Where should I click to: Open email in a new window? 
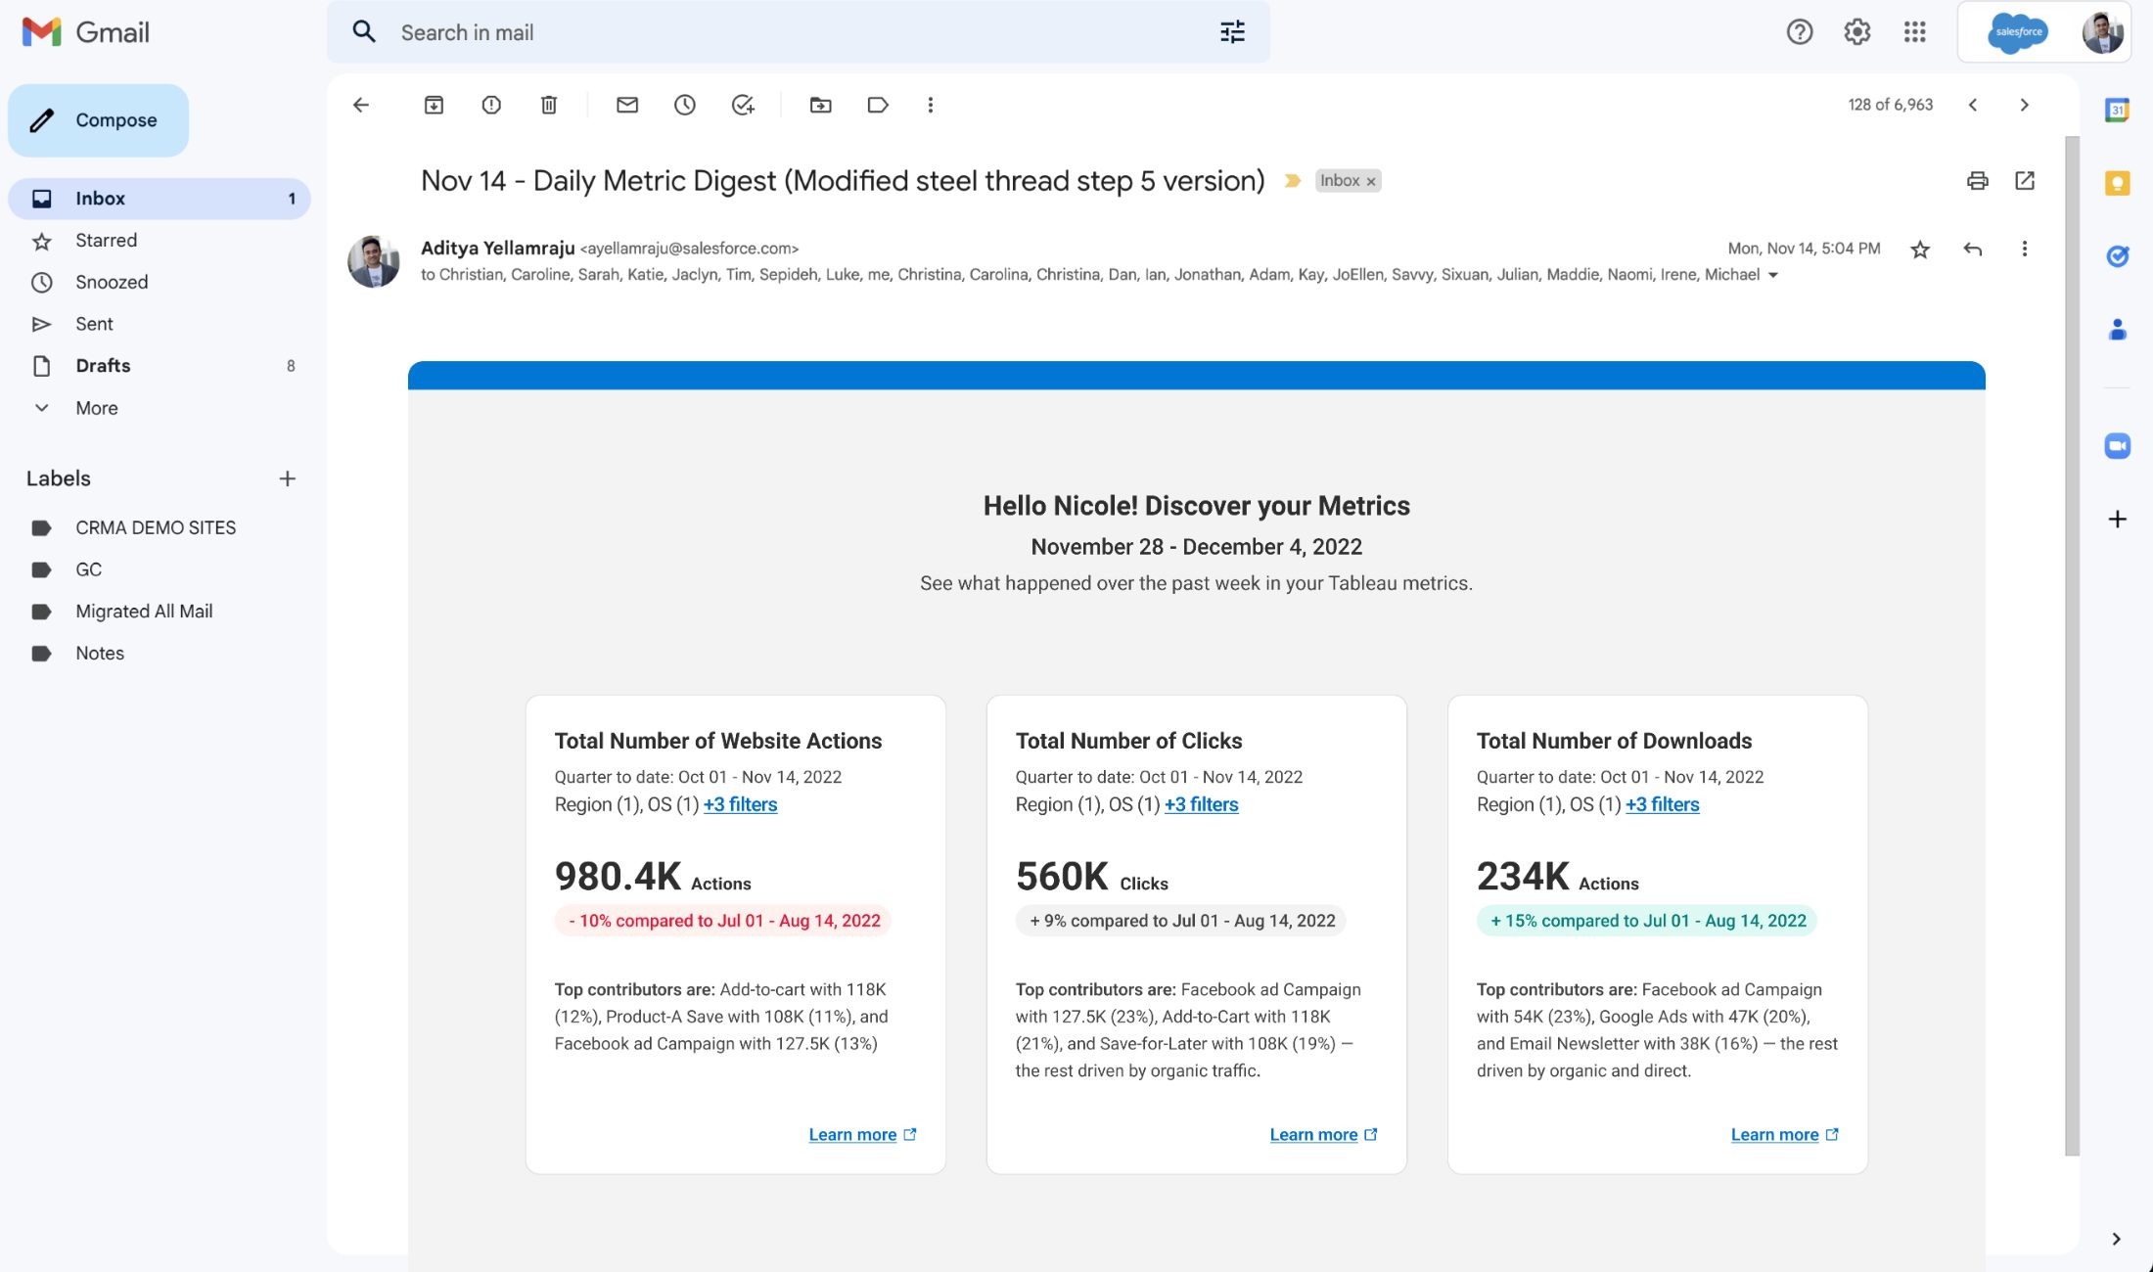click(2025, 181)
